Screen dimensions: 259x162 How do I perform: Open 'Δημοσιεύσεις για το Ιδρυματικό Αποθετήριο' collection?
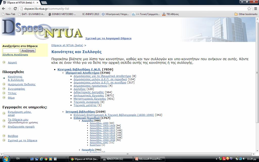(x=102, y=76)
